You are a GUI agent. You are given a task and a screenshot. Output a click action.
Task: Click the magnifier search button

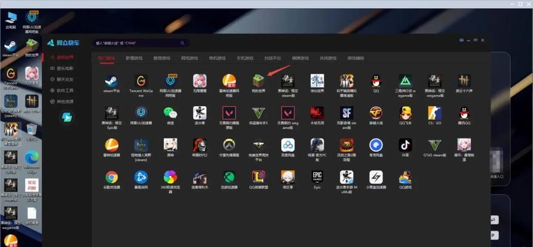(x=183, y=43)
